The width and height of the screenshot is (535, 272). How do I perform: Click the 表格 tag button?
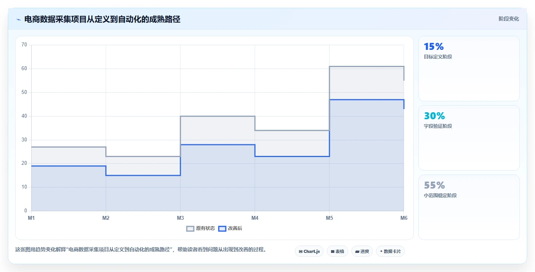(337, 251)
